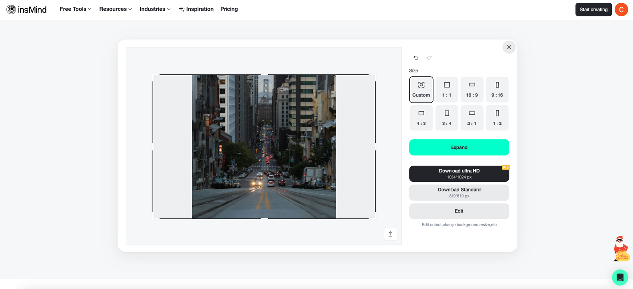Image resolution: width=633 pixels, height=289 pixels.
Task: Upload a new image with the upload icon
Action: 390,234
